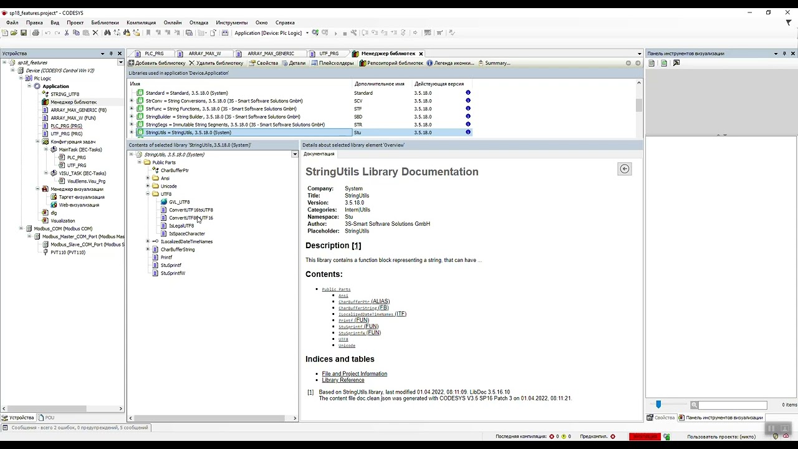Open the Файл menu
This screenshot has width=798, height=449.
tap(12, 22)
